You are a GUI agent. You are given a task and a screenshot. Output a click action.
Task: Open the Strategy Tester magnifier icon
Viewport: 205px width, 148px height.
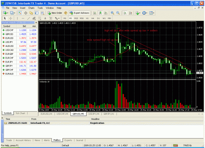tap(42, 13)
